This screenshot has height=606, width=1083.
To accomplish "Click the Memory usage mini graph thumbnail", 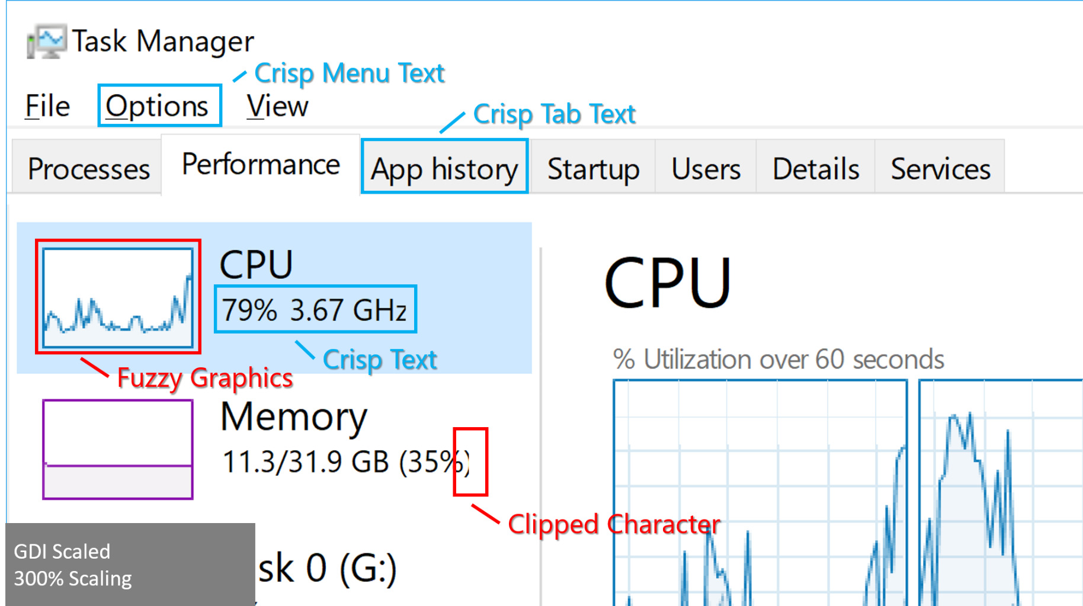I will tap(118, 449).
